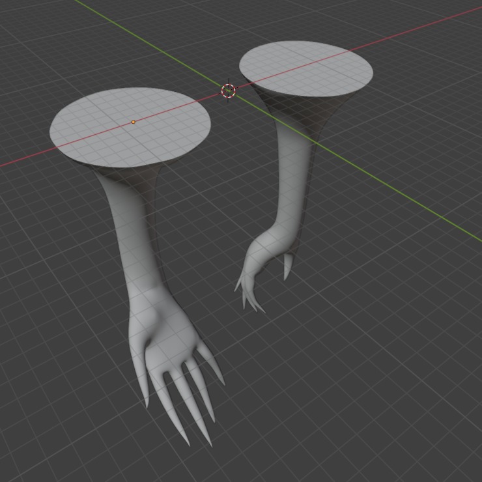Select the orange origin point on left disc
The width and height of the screenshot is (482, 482).
(x=133, y=122)
